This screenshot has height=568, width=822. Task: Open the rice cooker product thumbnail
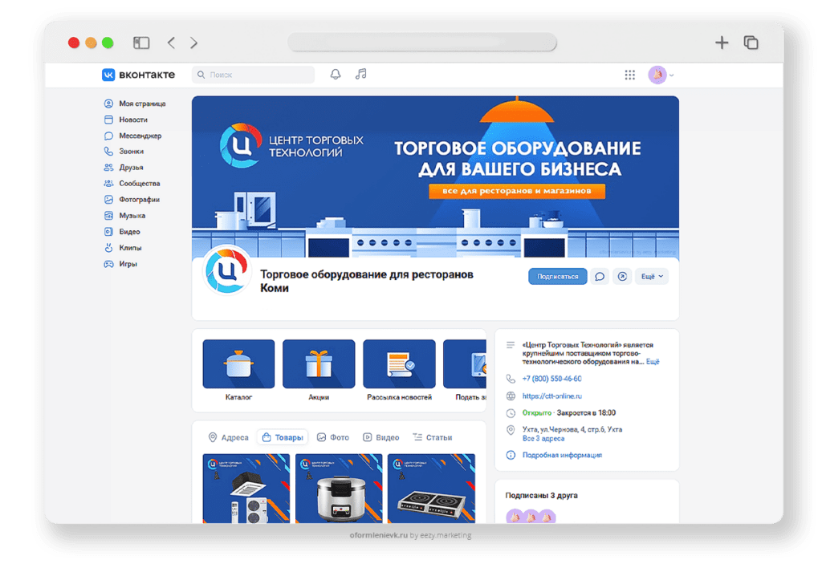coord(339,489)
